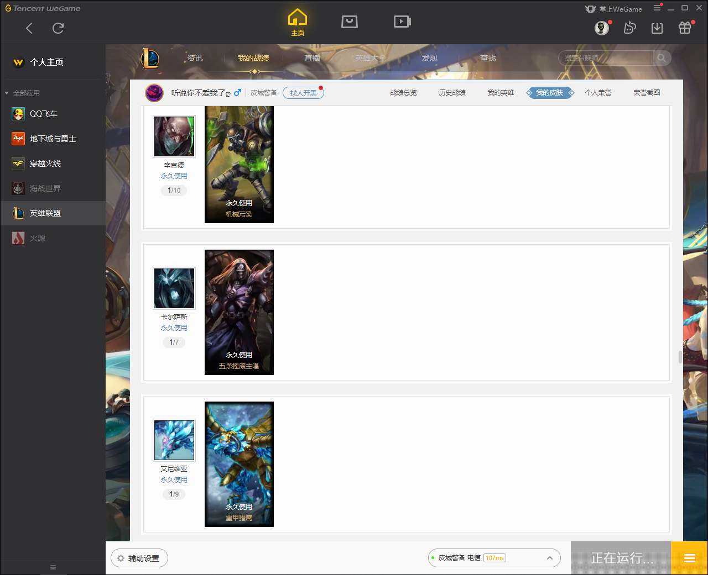Open the 主页 home icon

298,23
